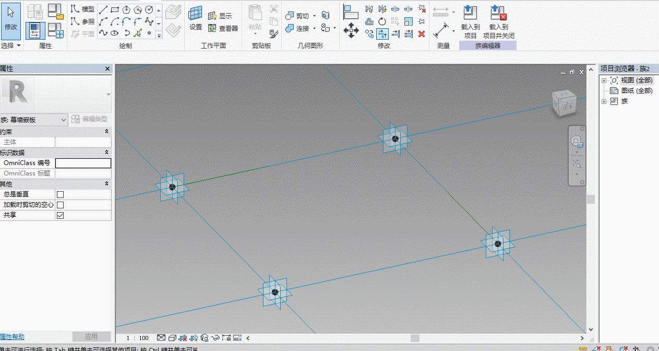The height and width of the screenshot is (351, 659).
Task: Delete selection with the red X icon
Action: coord(422,34)
